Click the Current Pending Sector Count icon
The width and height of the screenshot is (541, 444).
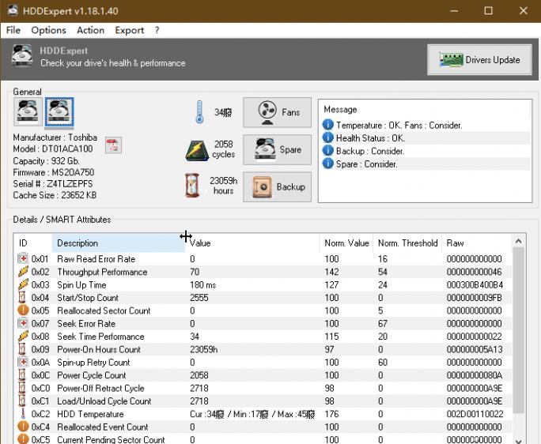[23, 439]
